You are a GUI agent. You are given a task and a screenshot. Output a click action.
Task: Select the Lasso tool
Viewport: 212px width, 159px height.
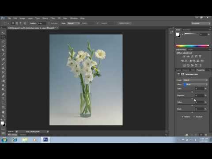pos(3,42)
